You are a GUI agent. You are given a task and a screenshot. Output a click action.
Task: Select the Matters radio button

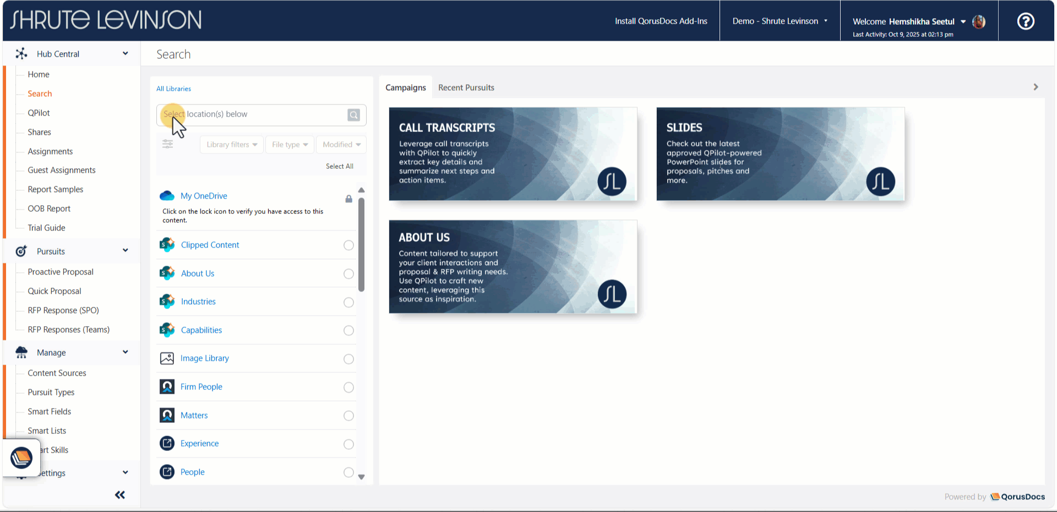348,416
